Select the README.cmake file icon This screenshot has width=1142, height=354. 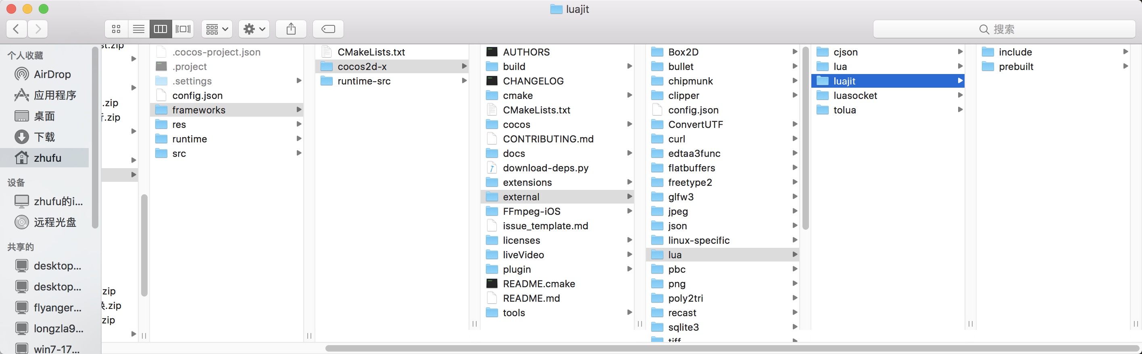pyautogui.click(x=492, y=284)
